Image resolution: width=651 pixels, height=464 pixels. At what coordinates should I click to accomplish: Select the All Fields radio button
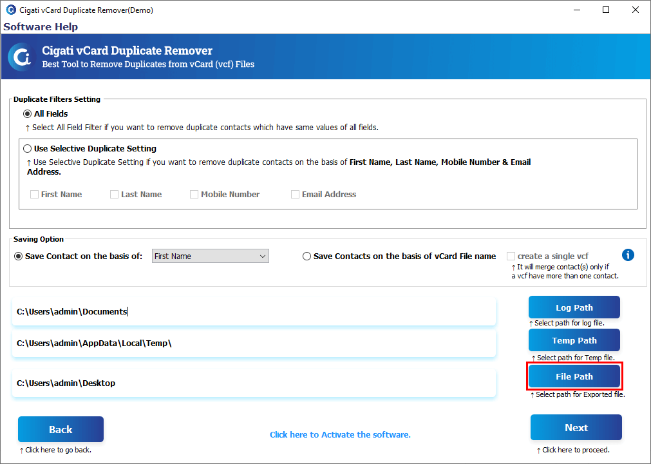click(x=28, y=114)
